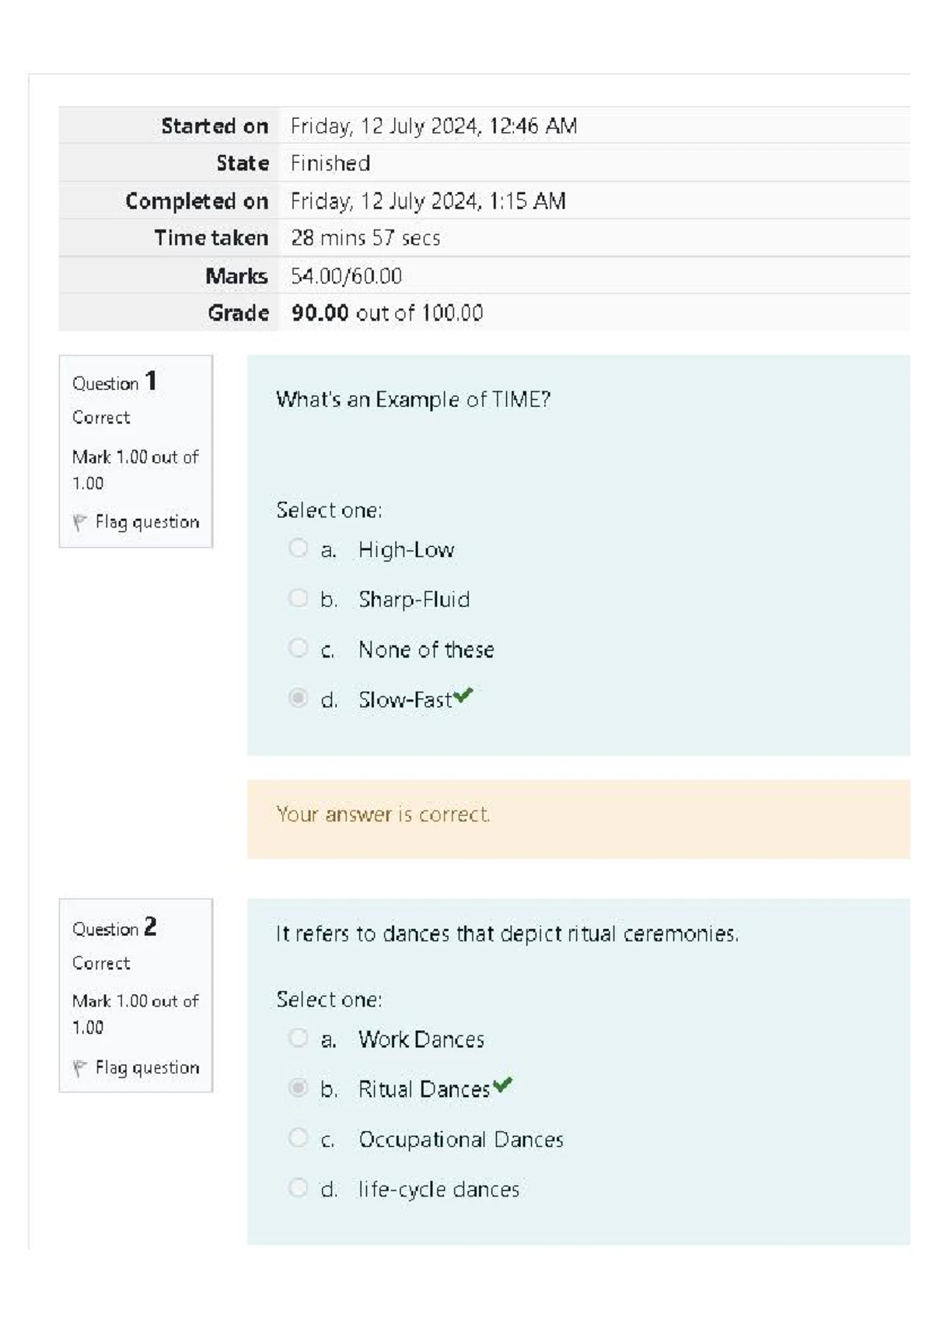The height and width of the screenshot is (1321, 933).
Task: Select the High-Low radio option
Action: click(x=298, y=548)
